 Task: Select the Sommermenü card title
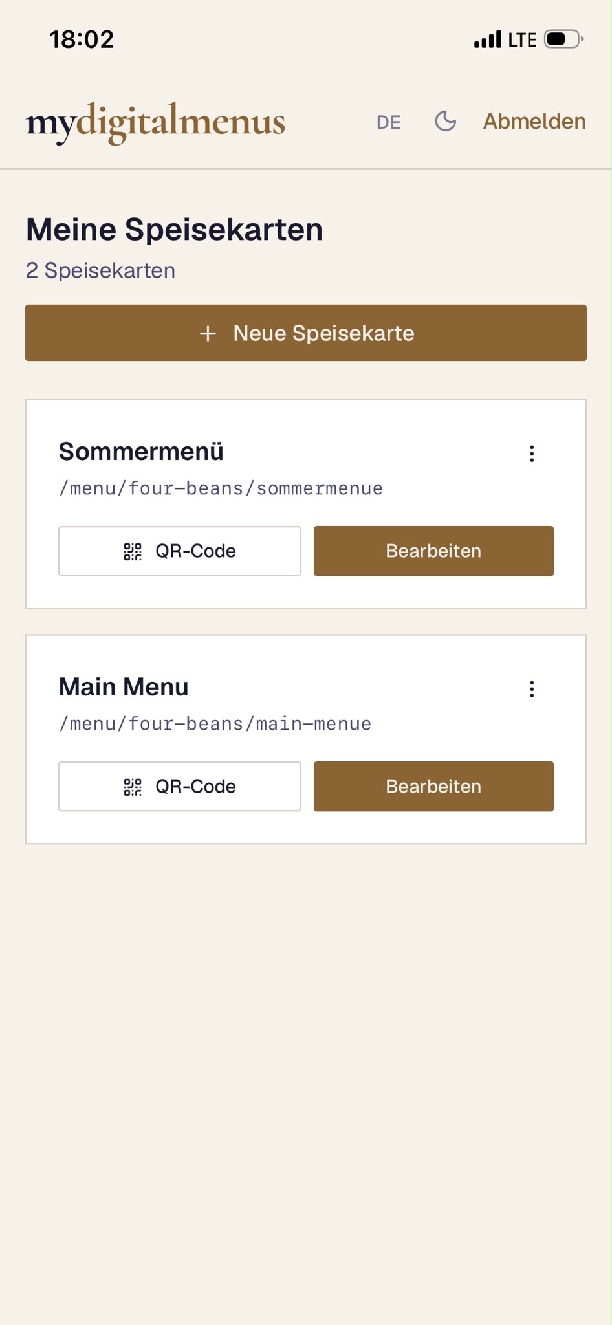141,452
